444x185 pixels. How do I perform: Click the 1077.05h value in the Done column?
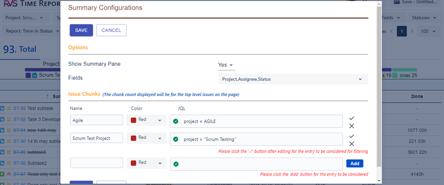[417, 130]
